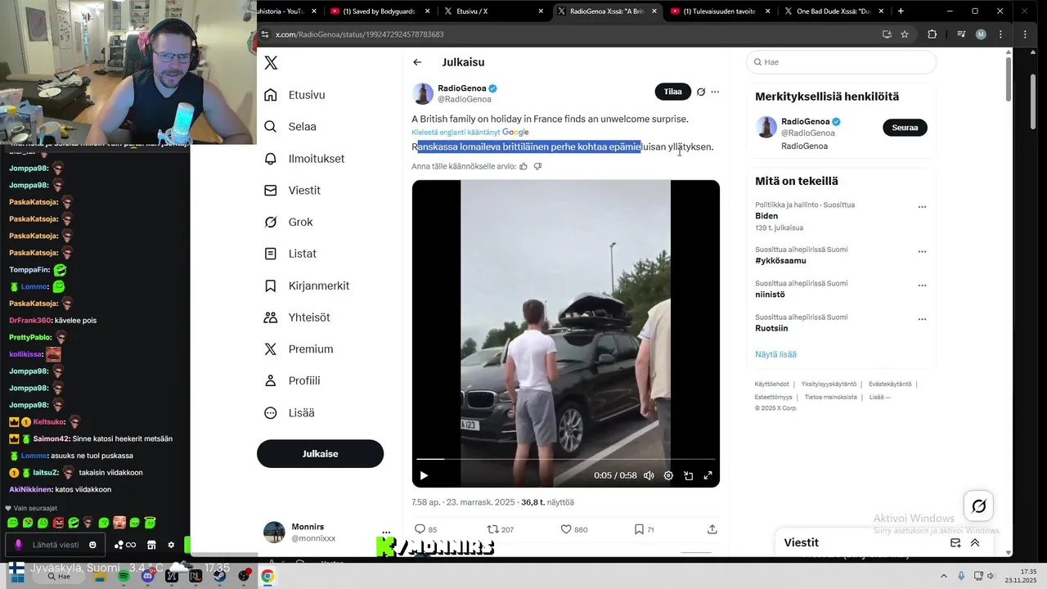This screenshot has width=1047, height=589.
Task: Click Seuraa to follow RadioGenoa
Action: pos(905,128)
